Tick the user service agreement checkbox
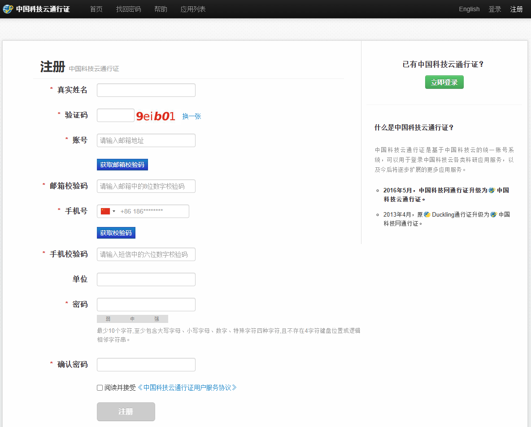Viewport: 531px width, 427px height. [x=100, y=388]
